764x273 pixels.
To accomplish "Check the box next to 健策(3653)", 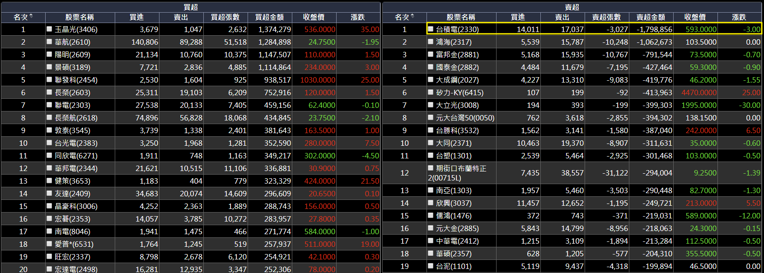I will (x=49, y=180).
